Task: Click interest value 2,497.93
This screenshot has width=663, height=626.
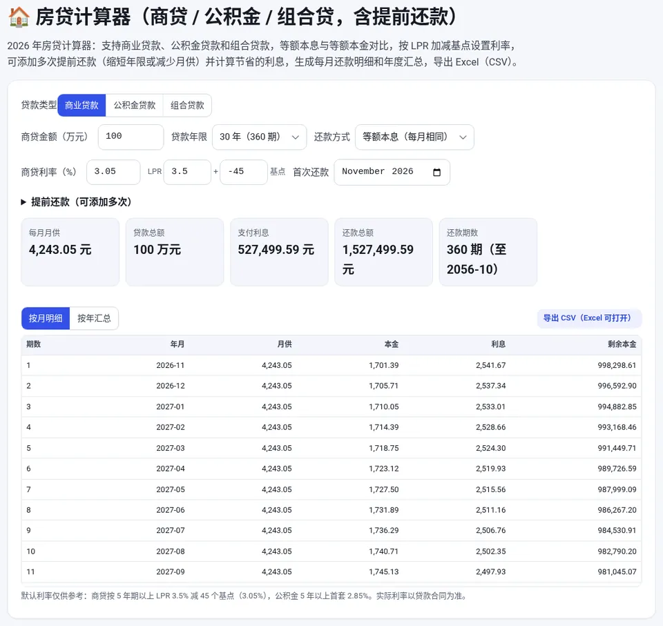Action: (x=491, y=572)
